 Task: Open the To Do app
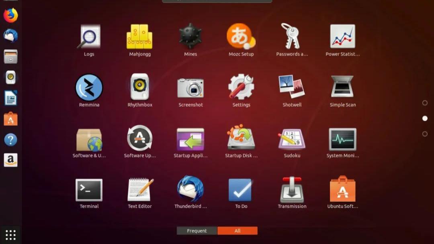coord(241,193)
